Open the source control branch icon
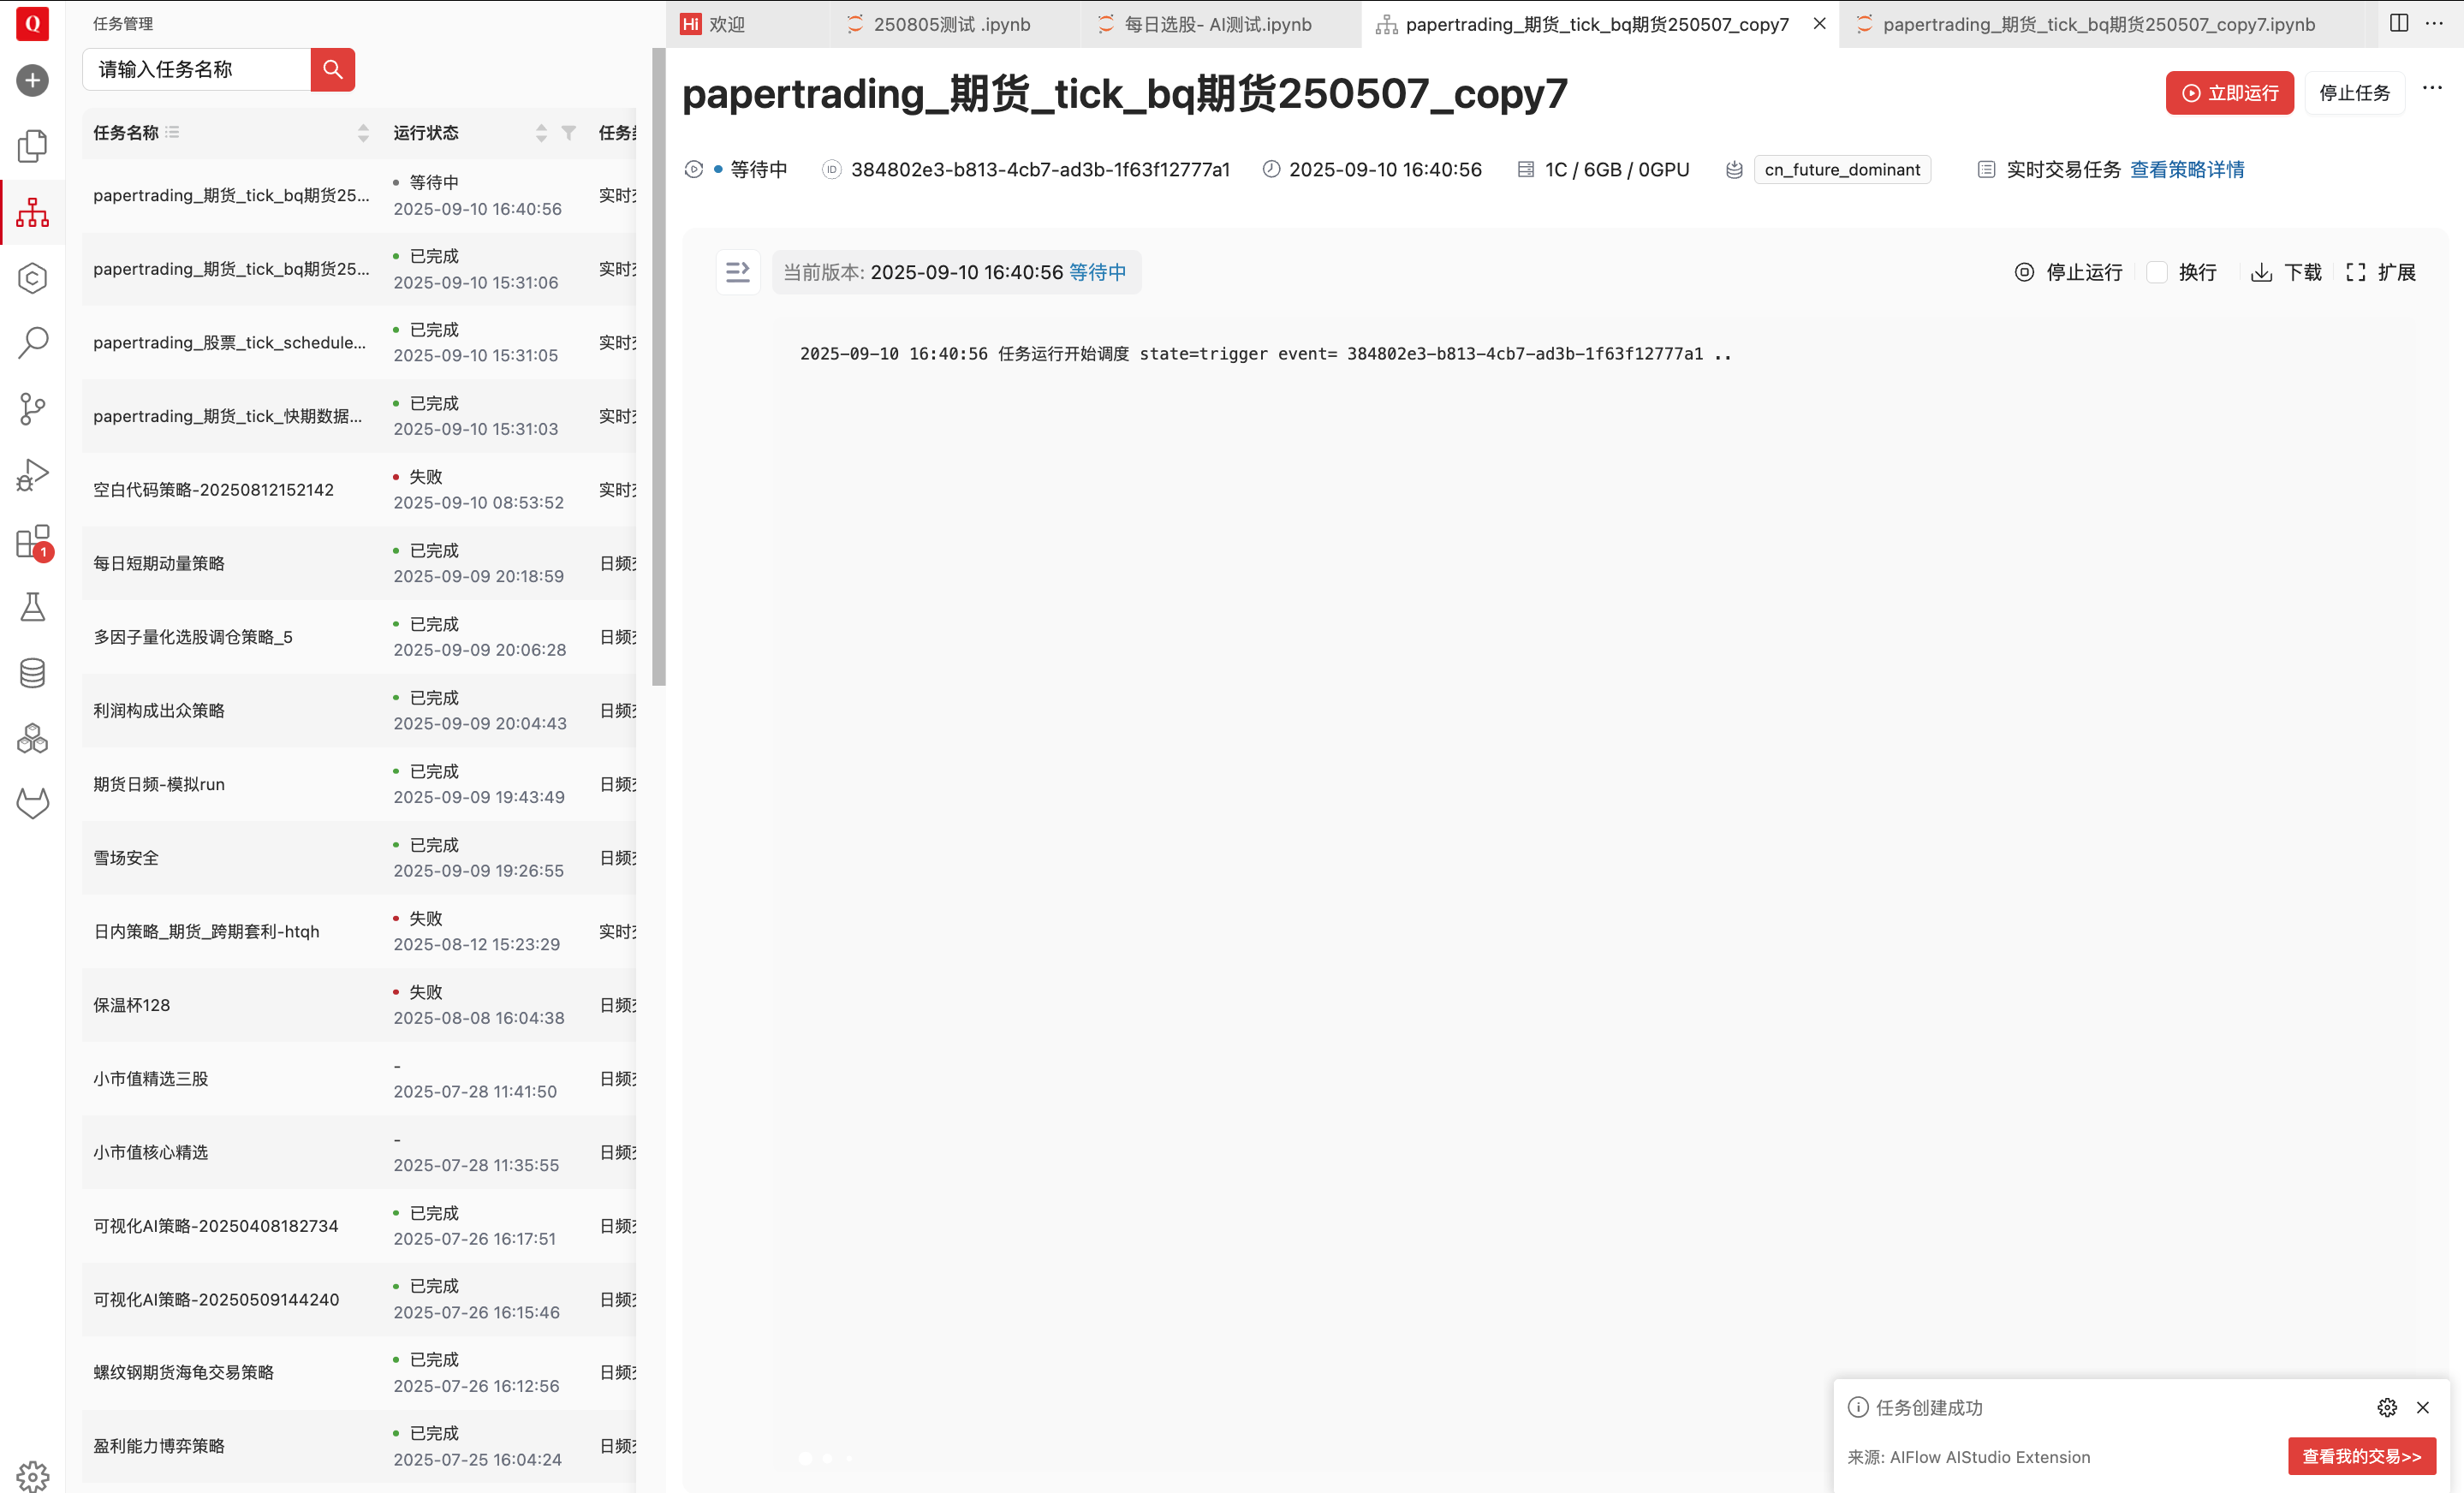The image size is (2464, 1493). [x=32, y=409]
